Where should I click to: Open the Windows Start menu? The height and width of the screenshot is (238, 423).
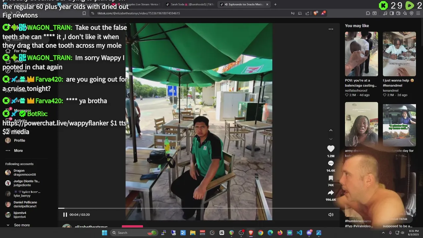point(104,233)
